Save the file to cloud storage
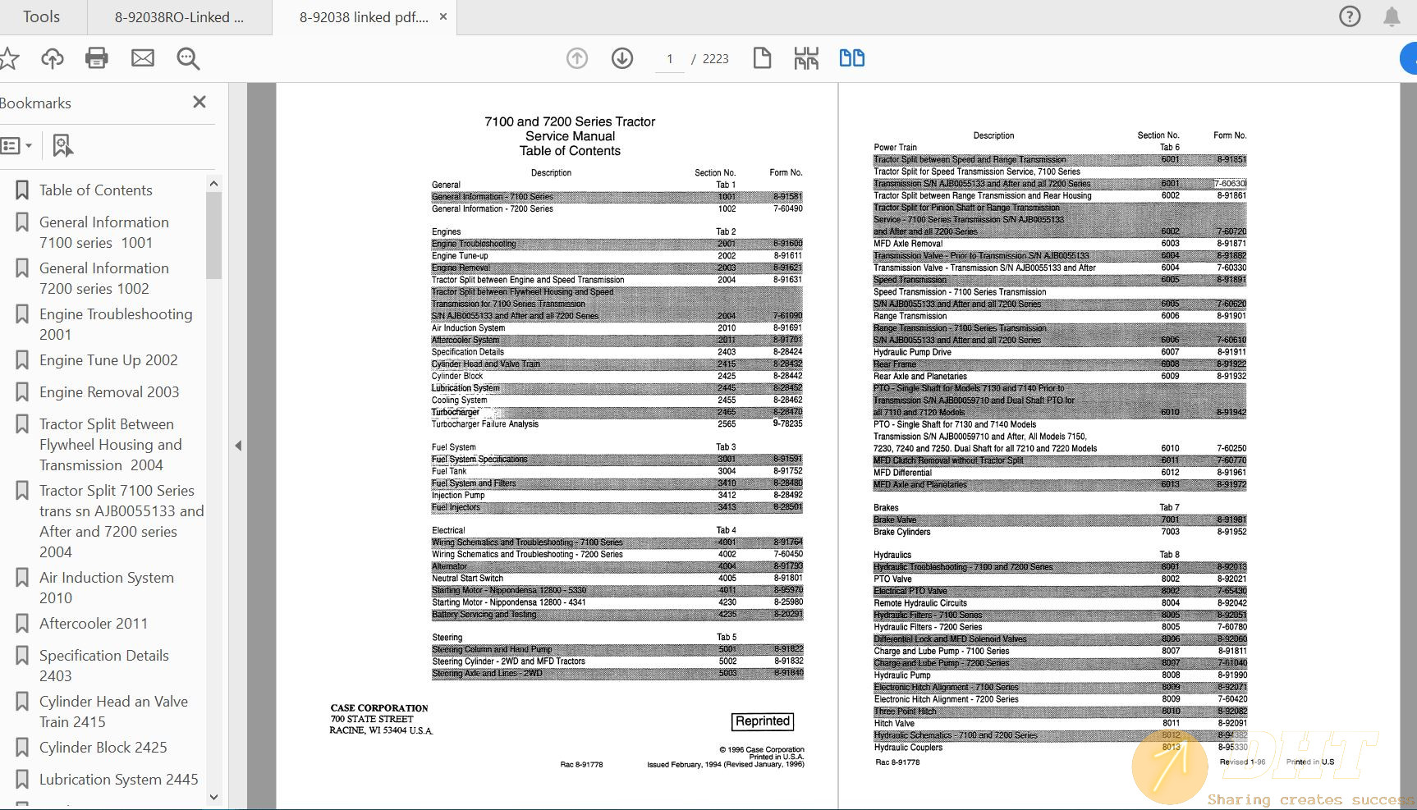 pyautogui.click(x=52, y=58)
